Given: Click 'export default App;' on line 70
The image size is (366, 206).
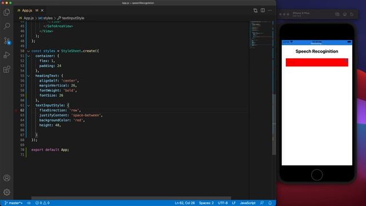Looking at the screenshot, I should click(x=50, y=150).
